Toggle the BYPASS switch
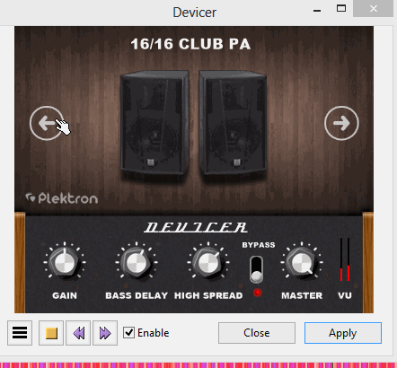The height and width of the screenshot is (368, 397). (x=257, y=269)
